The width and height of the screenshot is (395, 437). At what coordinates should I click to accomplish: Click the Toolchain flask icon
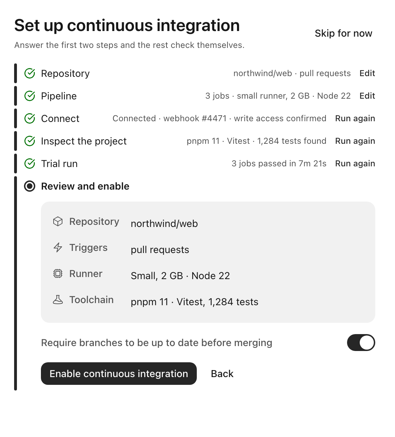coord(58,300)
